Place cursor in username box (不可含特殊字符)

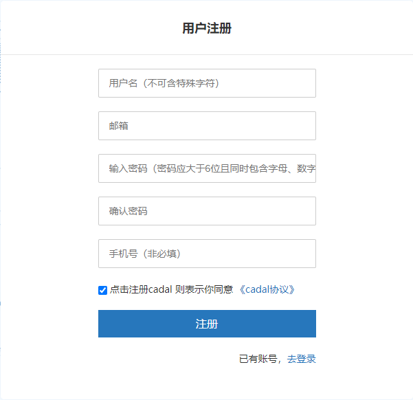pos(207,83)
